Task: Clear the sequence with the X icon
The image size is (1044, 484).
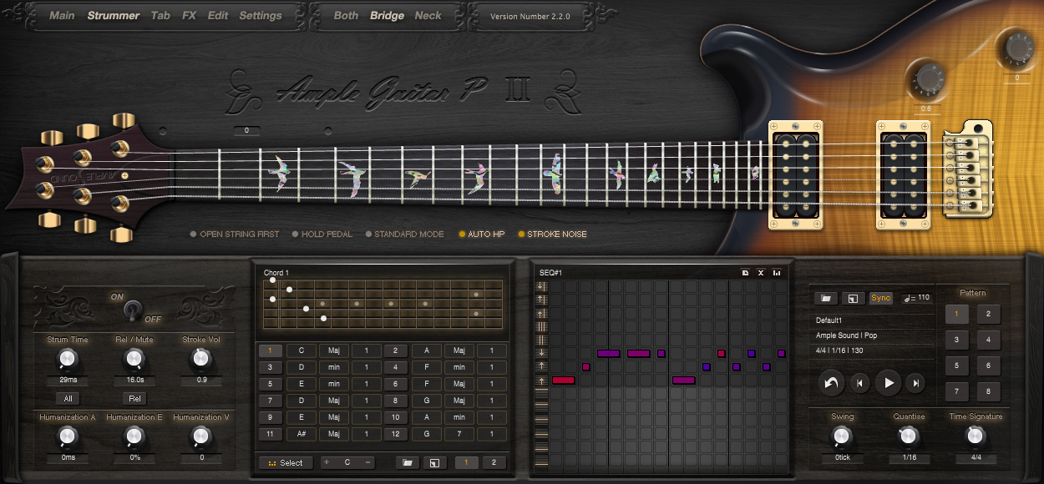Action: [x=761, y=273]
